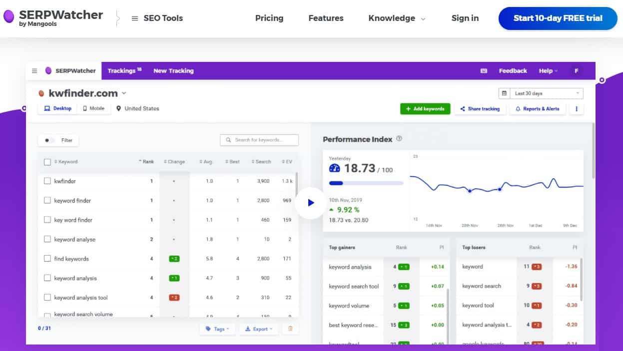Click the speedometer gauge icon
Image resolution: width=623 pixels, height=351 pixels.
[x=334, y=168]
